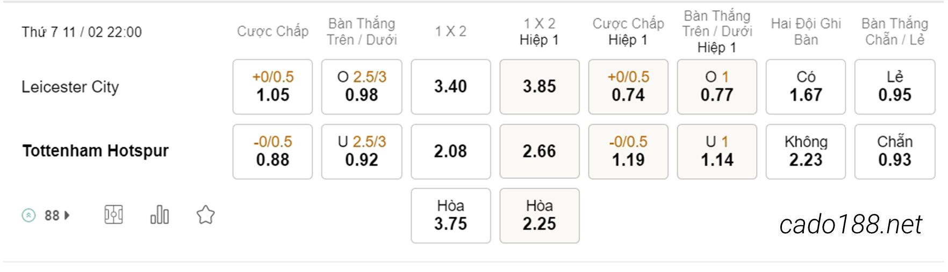
Task: Select odd goals Lẻ at 0.95
Action: pyautogui.click(x=895, y=87)
